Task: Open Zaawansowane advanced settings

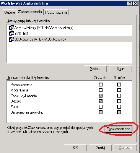Action: pos(118,129)
